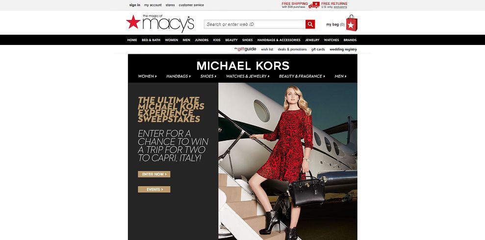Open the sign in link

click(x=134, y=5)
